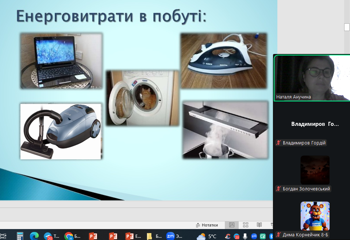Click the weather widget showing 5°C
Image resolution: width=350 pixels, height=240 pixels.
[207, 236]
